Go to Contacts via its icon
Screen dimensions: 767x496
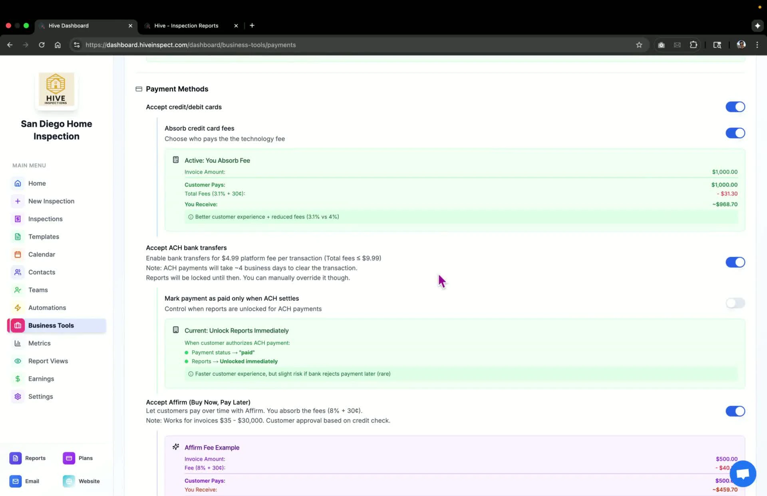pos(18,272)
